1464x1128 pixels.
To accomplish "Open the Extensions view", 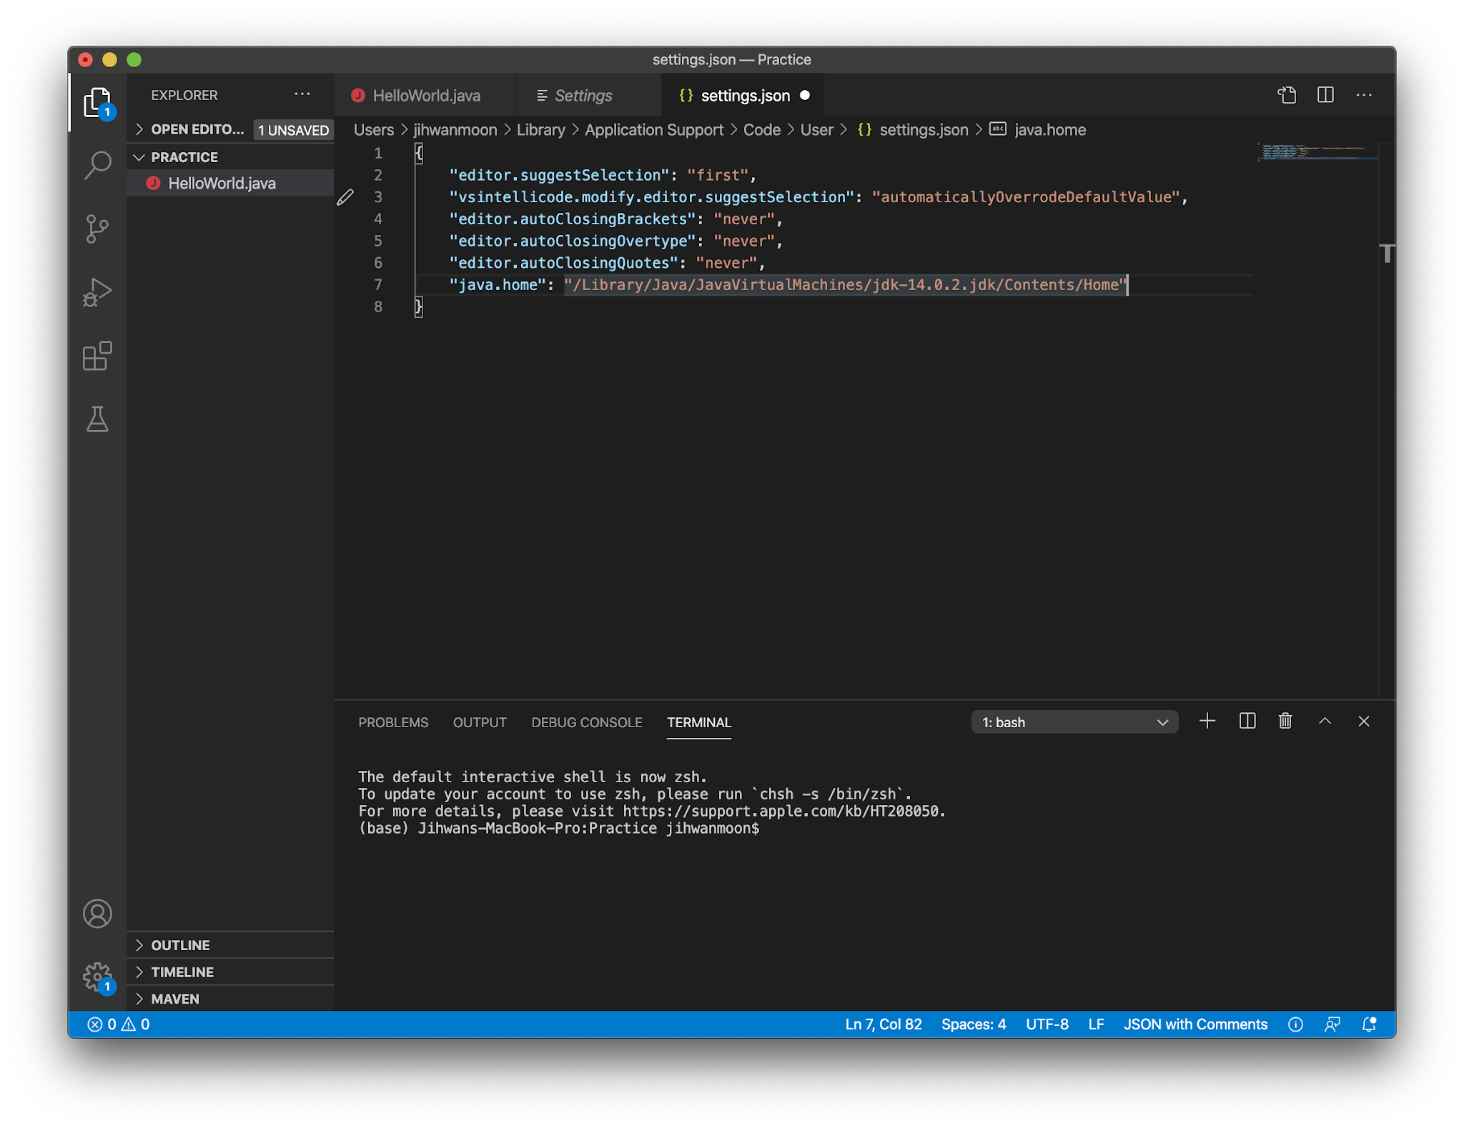I will point(98,356).
